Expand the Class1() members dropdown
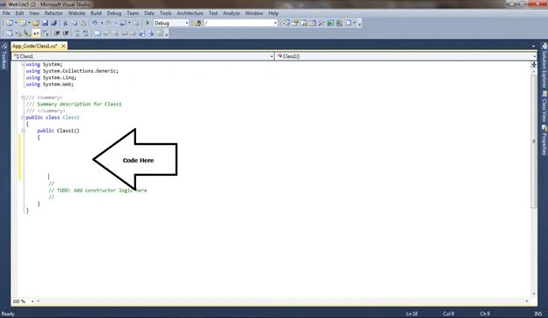The image size is (548, 318). tap(534, 56)
